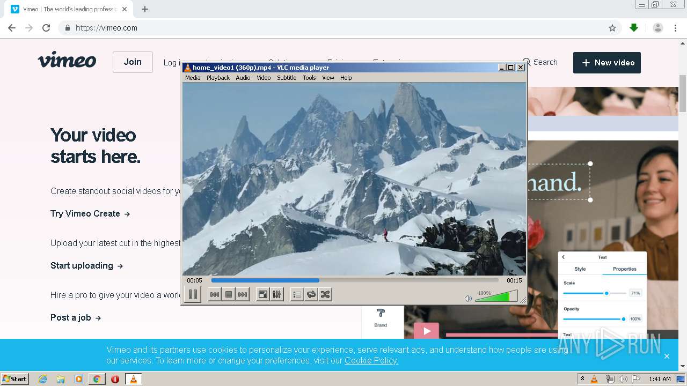Screen dimensions: 687x386
Task: Open the Cookie Policy link
Action: (371, 360)
